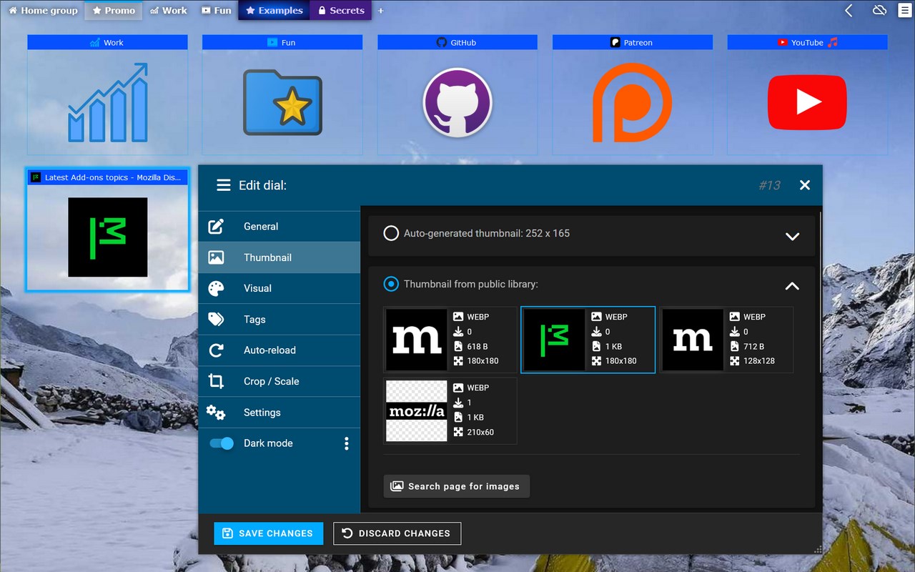The height and width of the screenshot is (572, 915).
Task: Click the edit dial panel scrollbar
Action: (821, 292)
